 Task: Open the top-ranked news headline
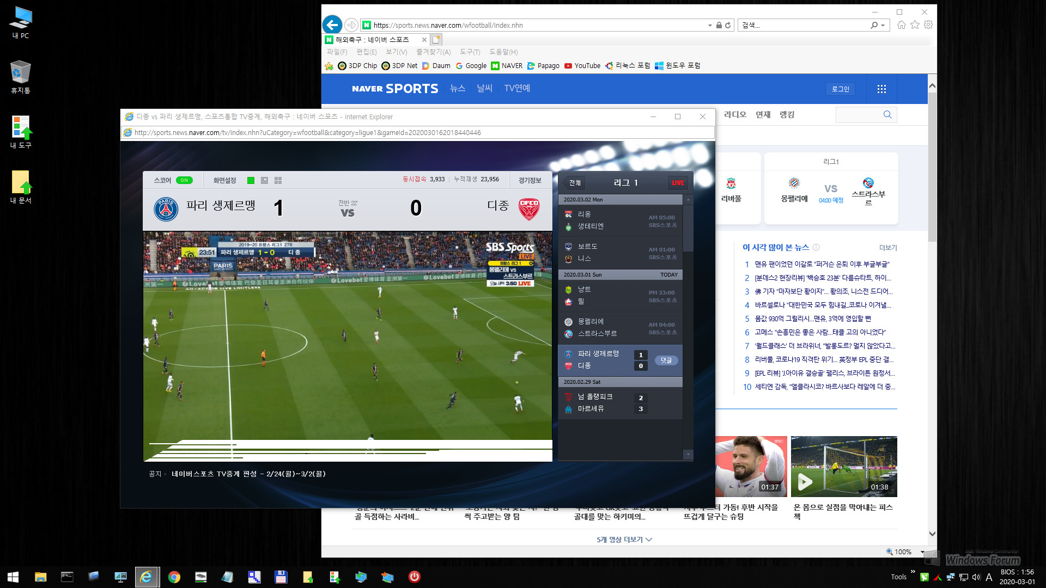(822, 264)
